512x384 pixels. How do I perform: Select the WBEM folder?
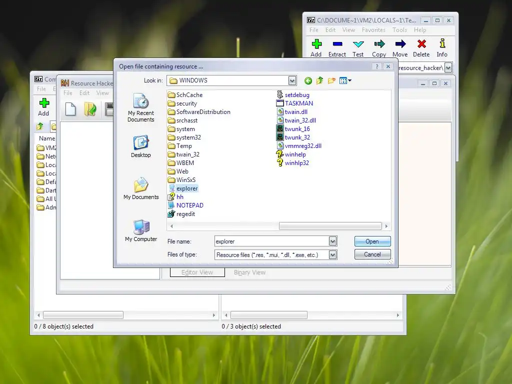(181, 163)
